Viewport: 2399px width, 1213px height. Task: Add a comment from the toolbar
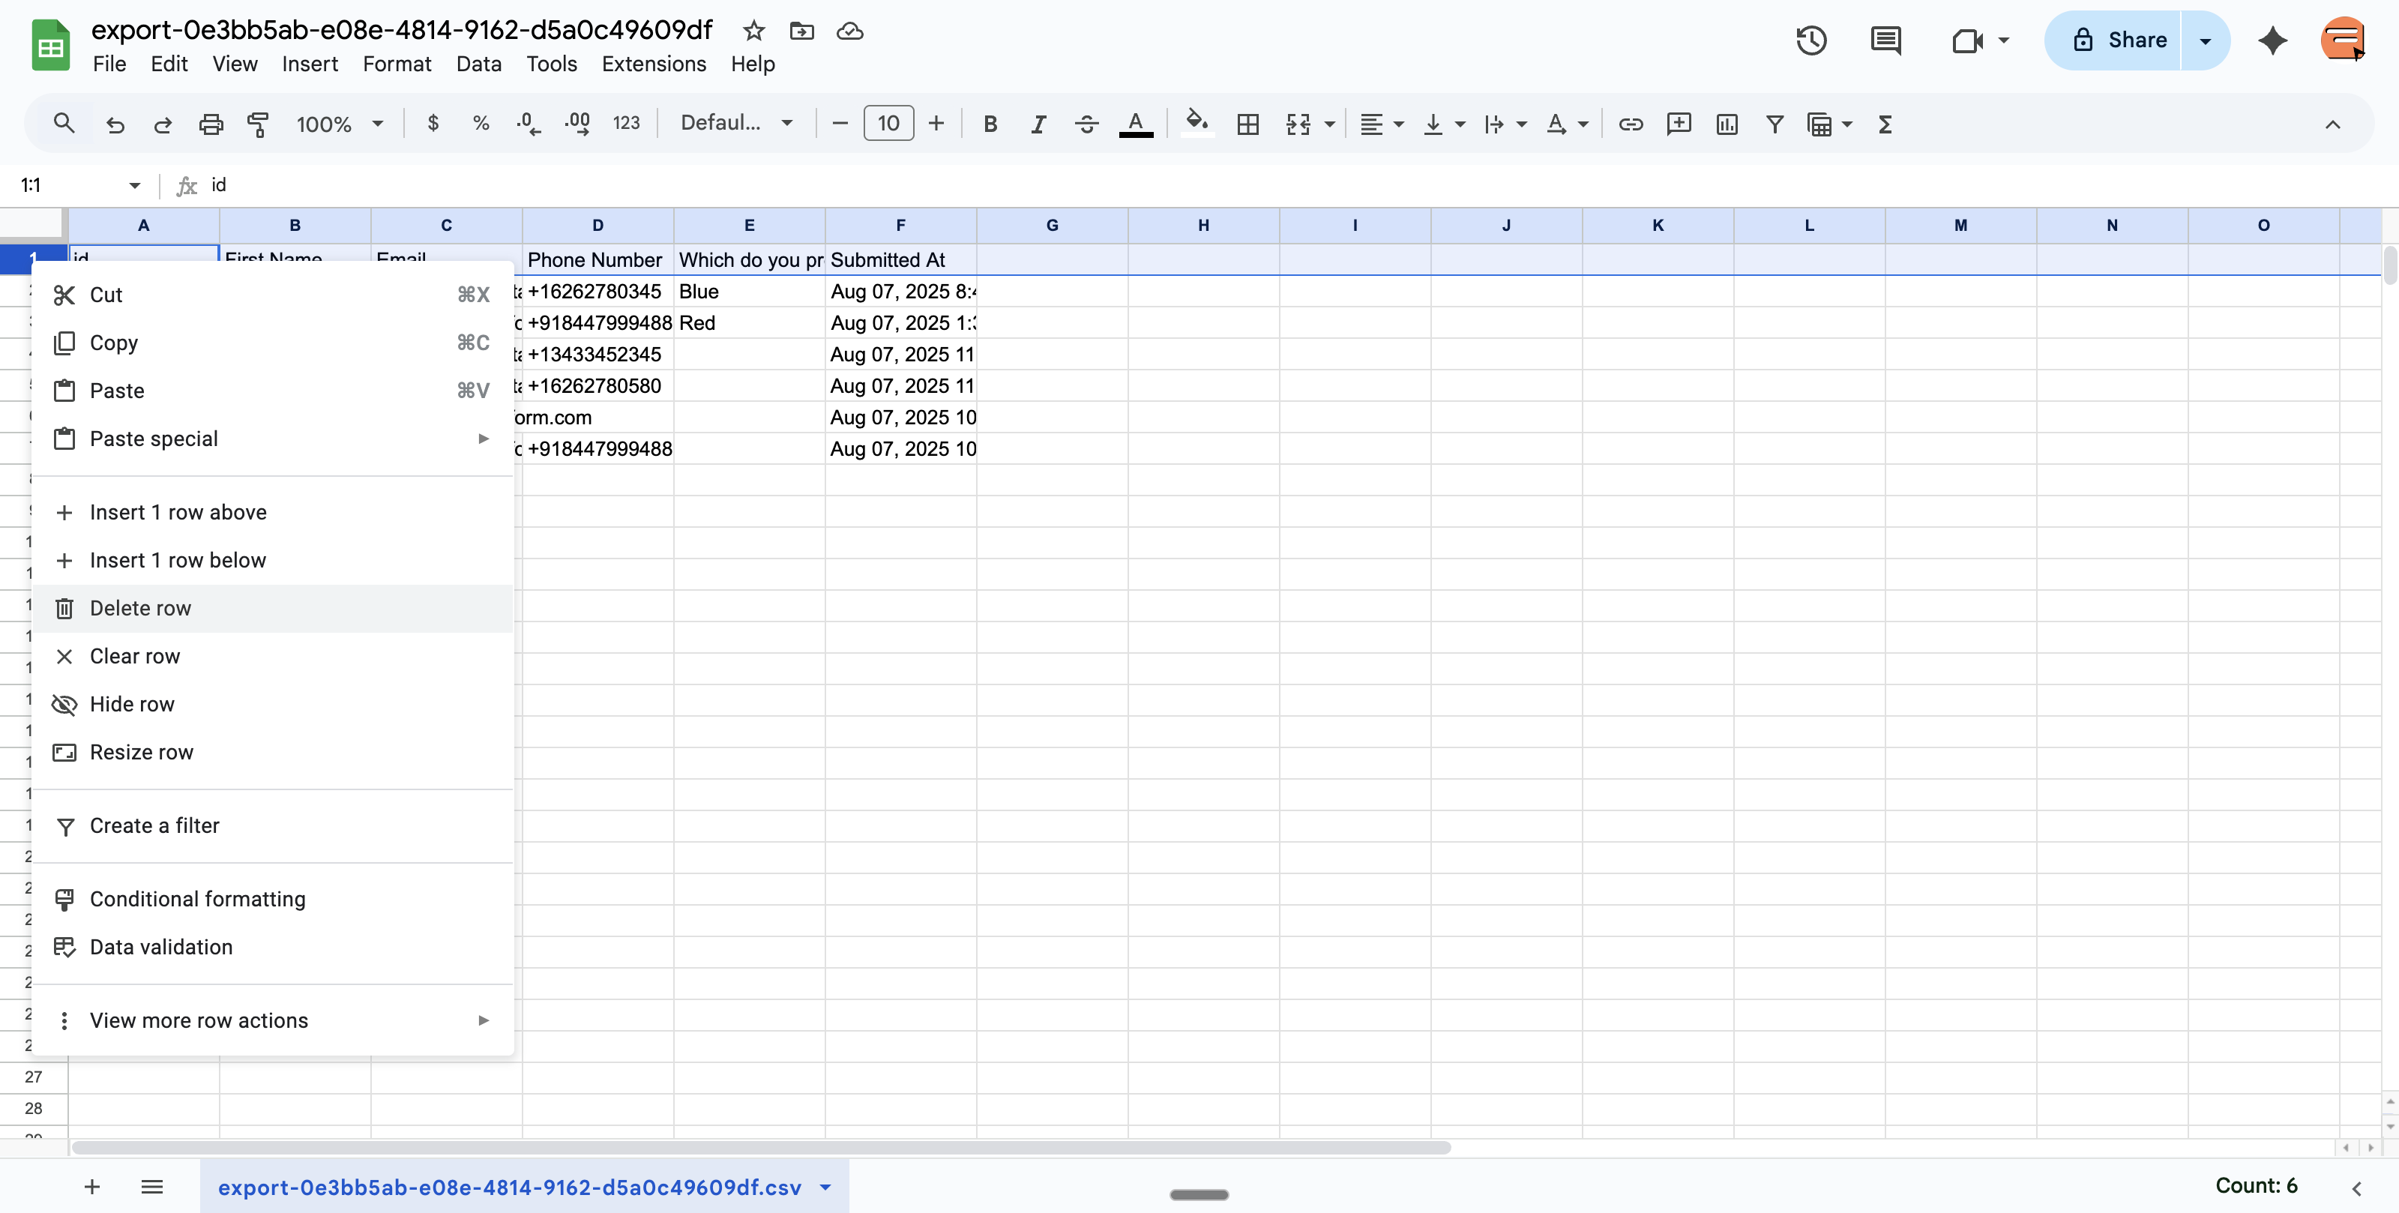1679,124
